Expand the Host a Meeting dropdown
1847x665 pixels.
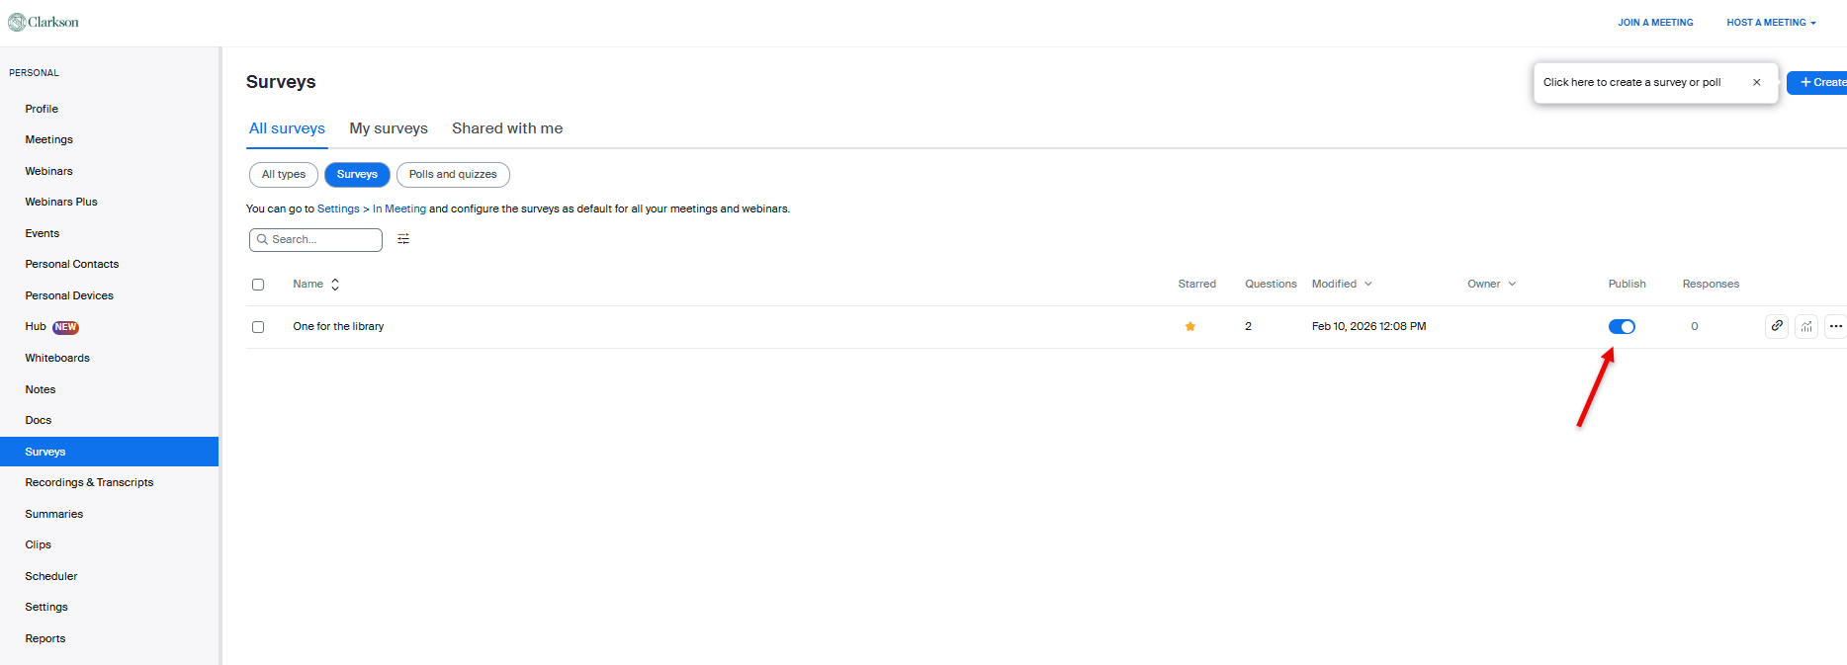coord(1771,23)
